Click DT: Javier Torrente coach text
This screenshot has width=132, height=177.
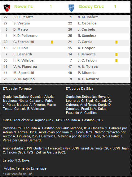(17, 88)
